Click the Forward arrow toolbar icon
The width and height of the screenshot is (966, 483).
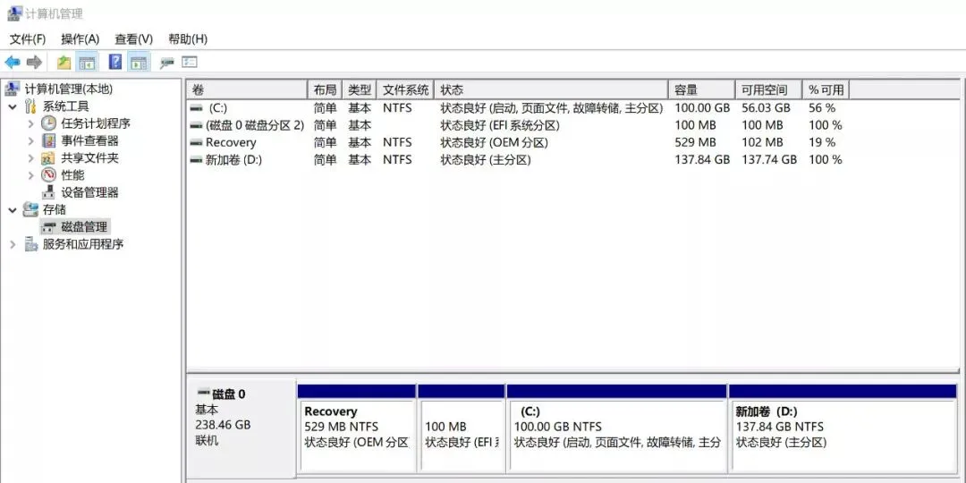pyautogui.click(x=35, y=63)
